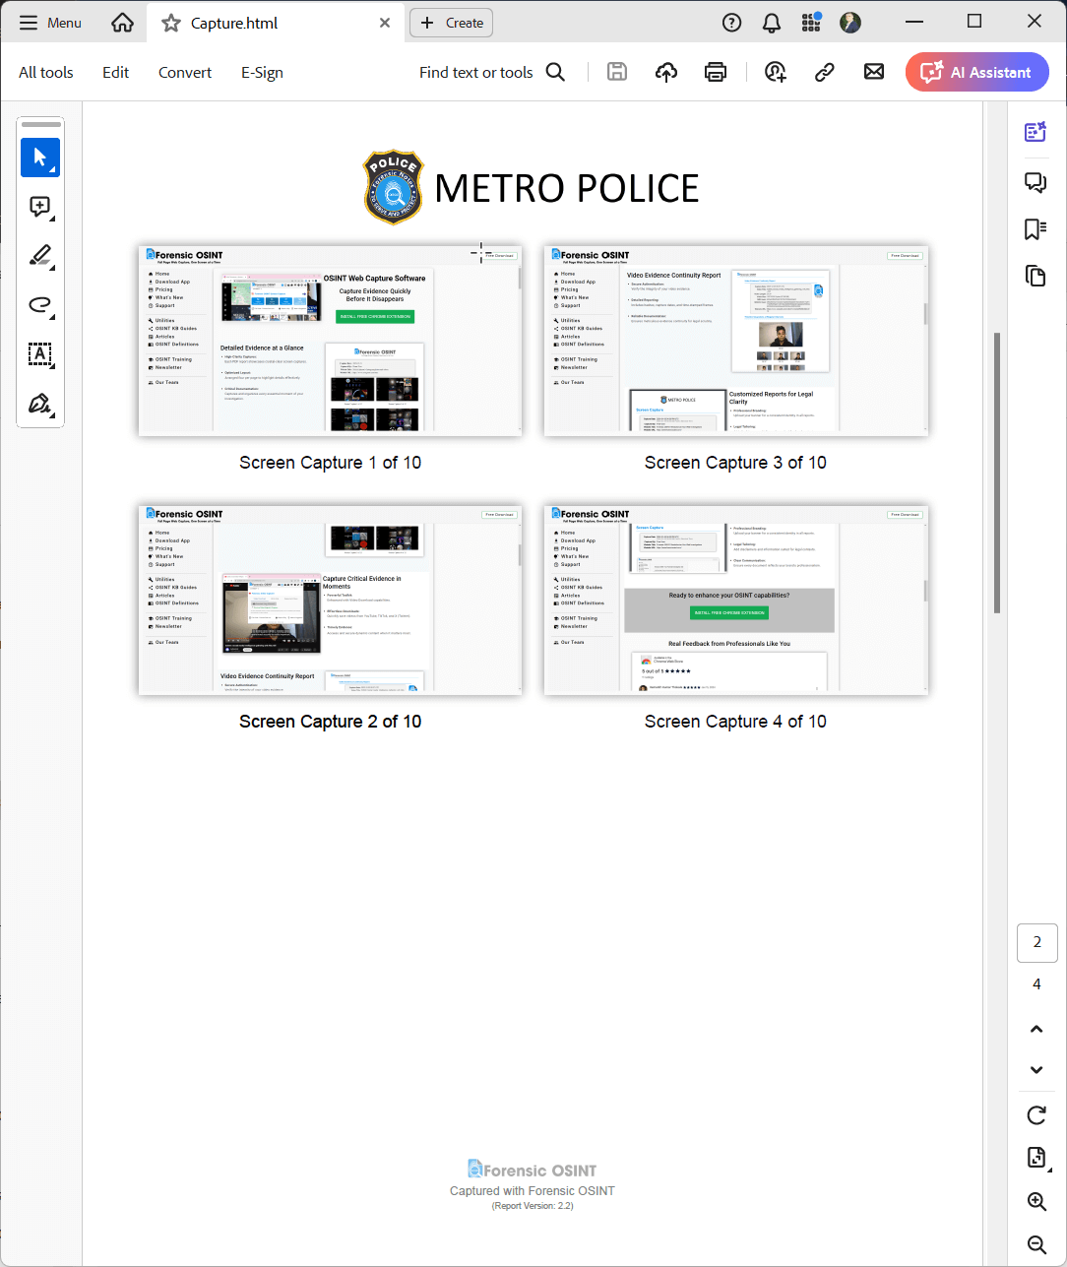
Task: Open the Bookmarks panel icon
Action: (x=1036, y=229)
